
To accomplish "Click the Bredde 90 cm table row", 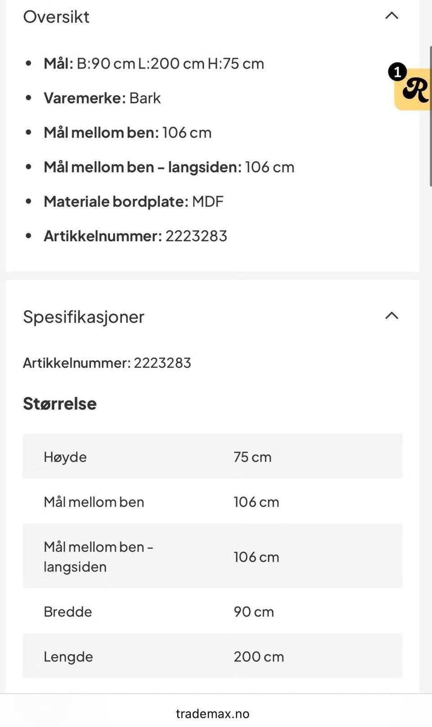I will coord(212,611).
